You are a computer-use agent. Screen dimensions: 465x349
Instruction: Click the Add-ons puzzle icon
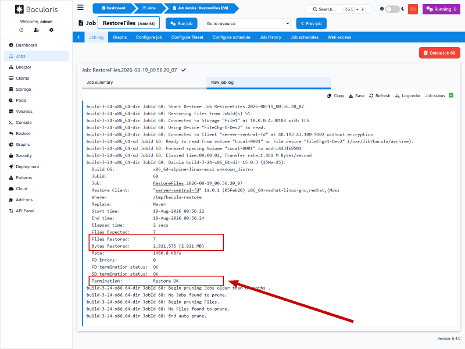(x=11, y=200)
